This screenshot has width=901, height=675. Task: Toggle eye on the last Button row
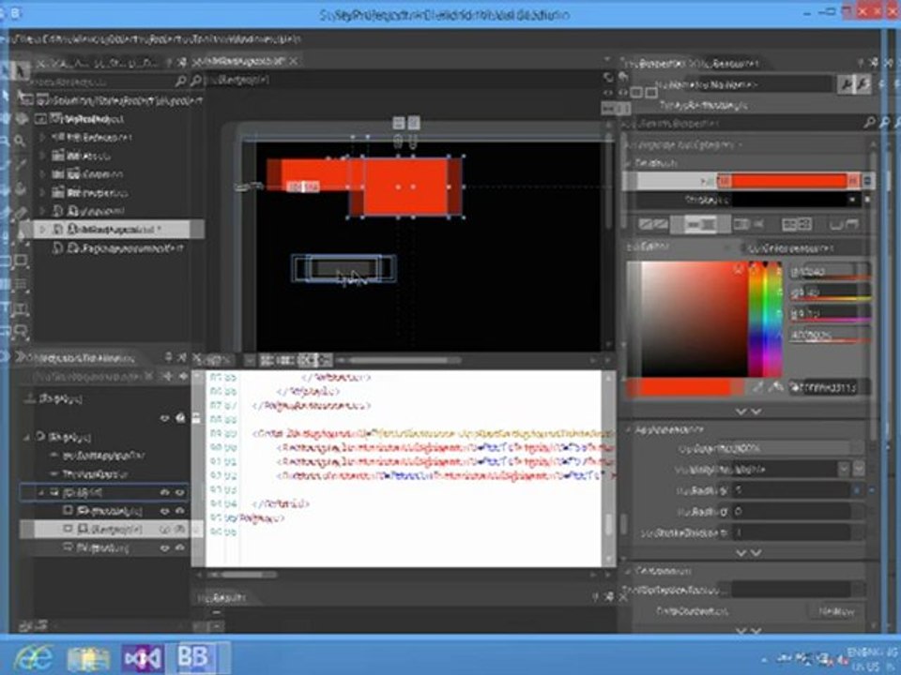[165, 548]
